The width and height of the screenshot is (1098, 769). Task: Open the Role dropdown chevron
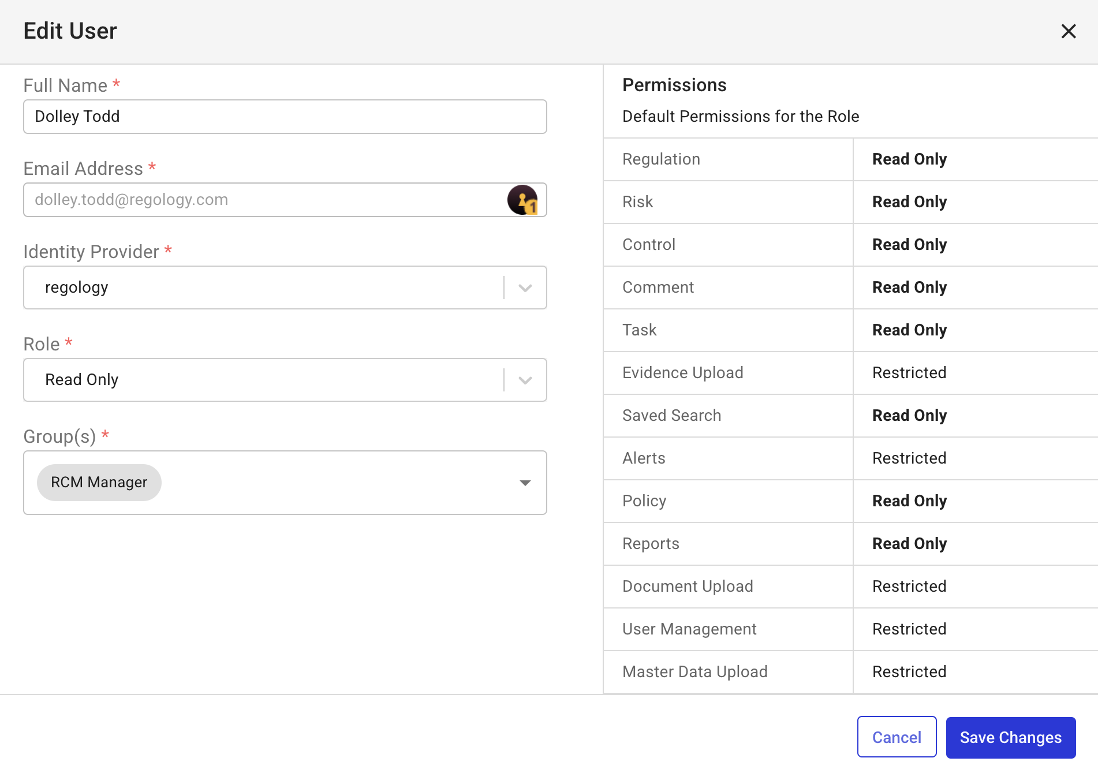point(525,380)
